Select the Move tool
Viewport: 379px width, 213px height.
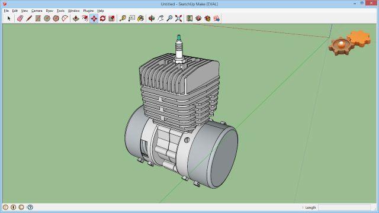(x=94, y=18)
